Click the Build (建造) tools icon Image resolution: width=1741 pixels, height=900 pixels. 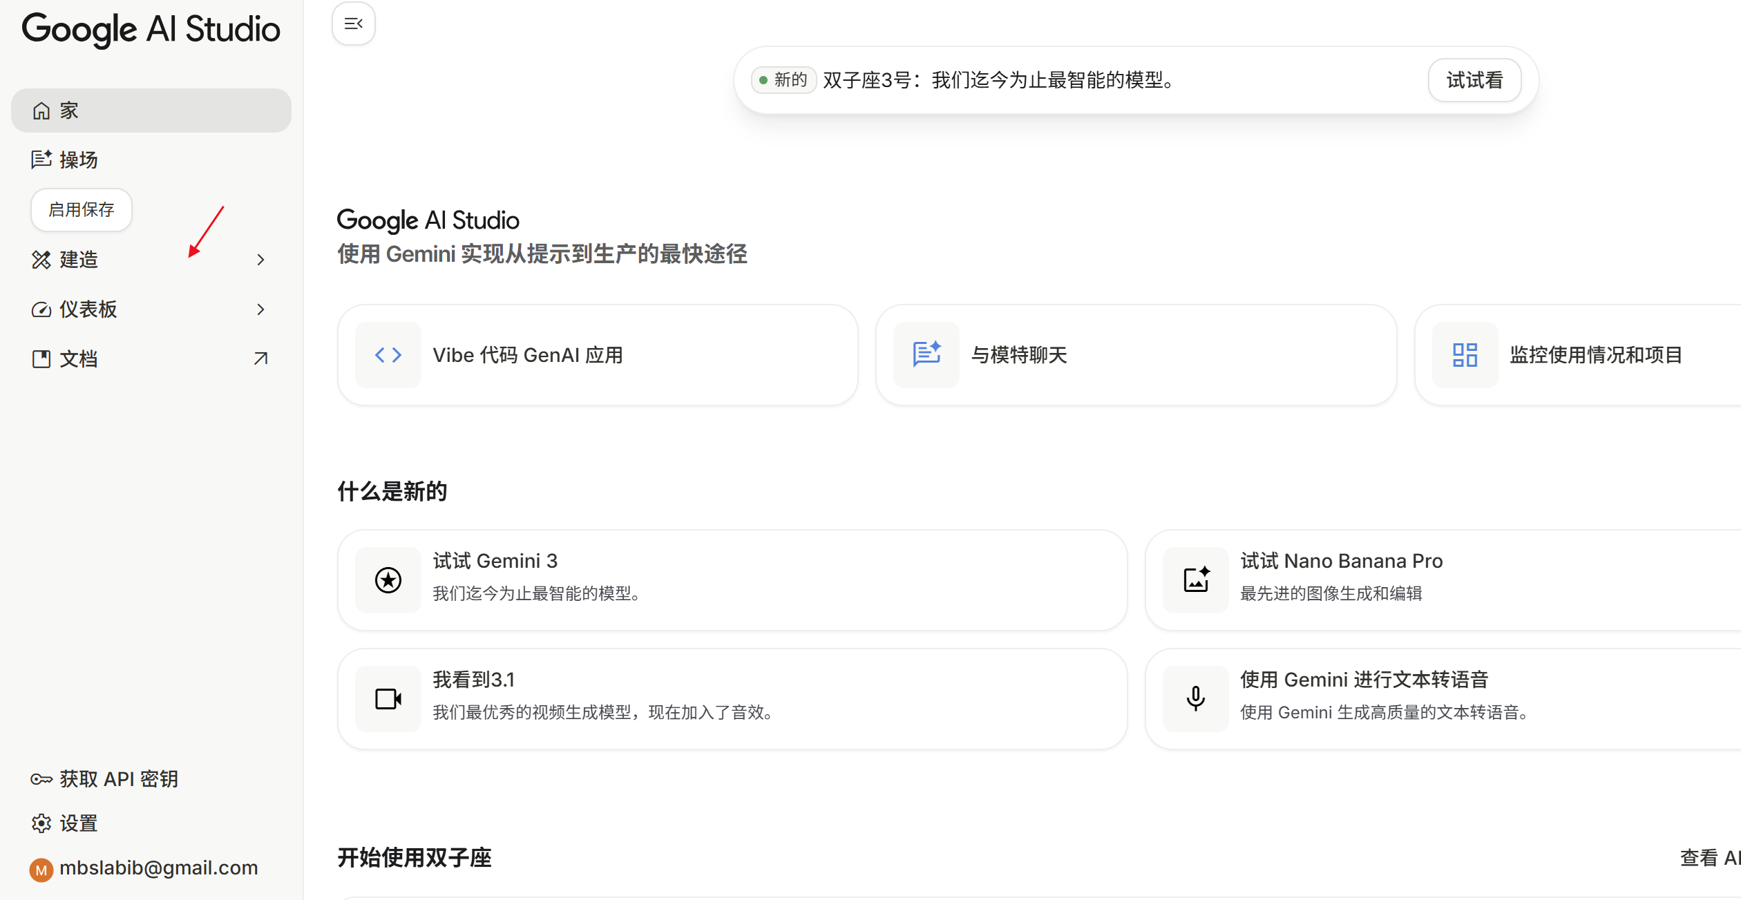click(x=41, y=260)
